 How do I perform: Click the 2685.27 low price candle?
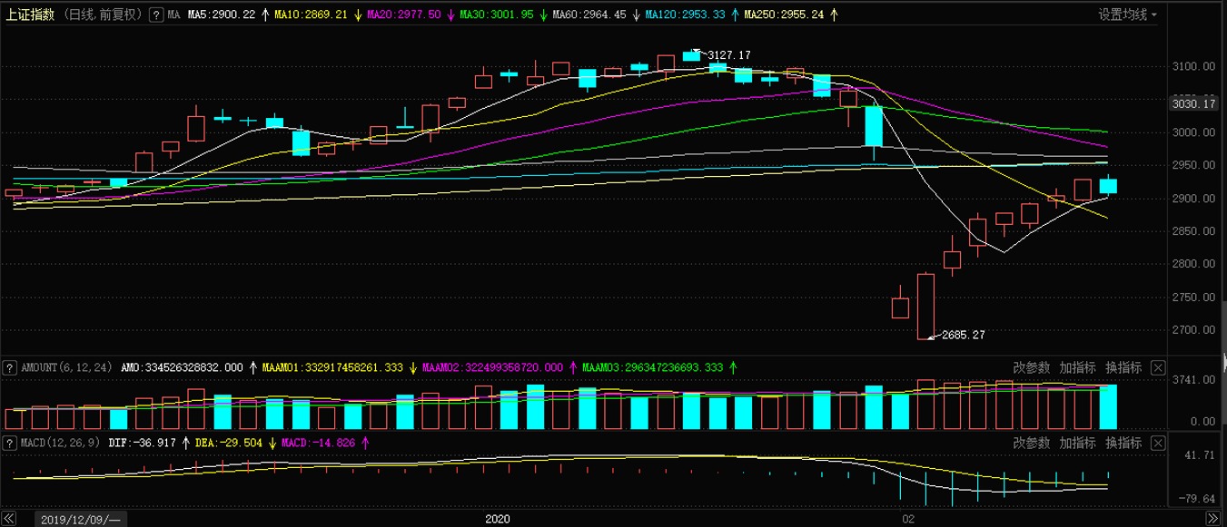click(x=925, y=306)
